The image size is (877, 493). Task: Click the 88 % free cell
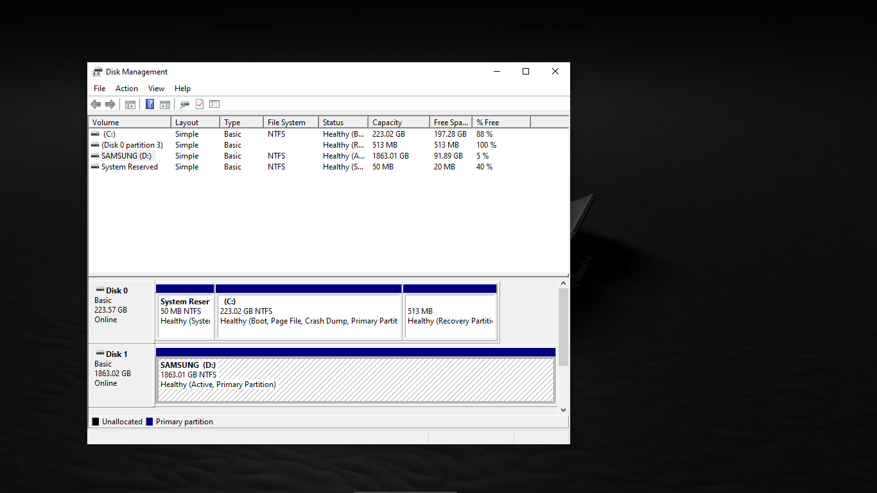click(484, 134)
